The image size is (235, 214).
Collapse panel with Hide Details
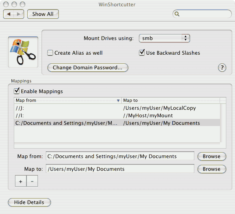coord(29,202)
